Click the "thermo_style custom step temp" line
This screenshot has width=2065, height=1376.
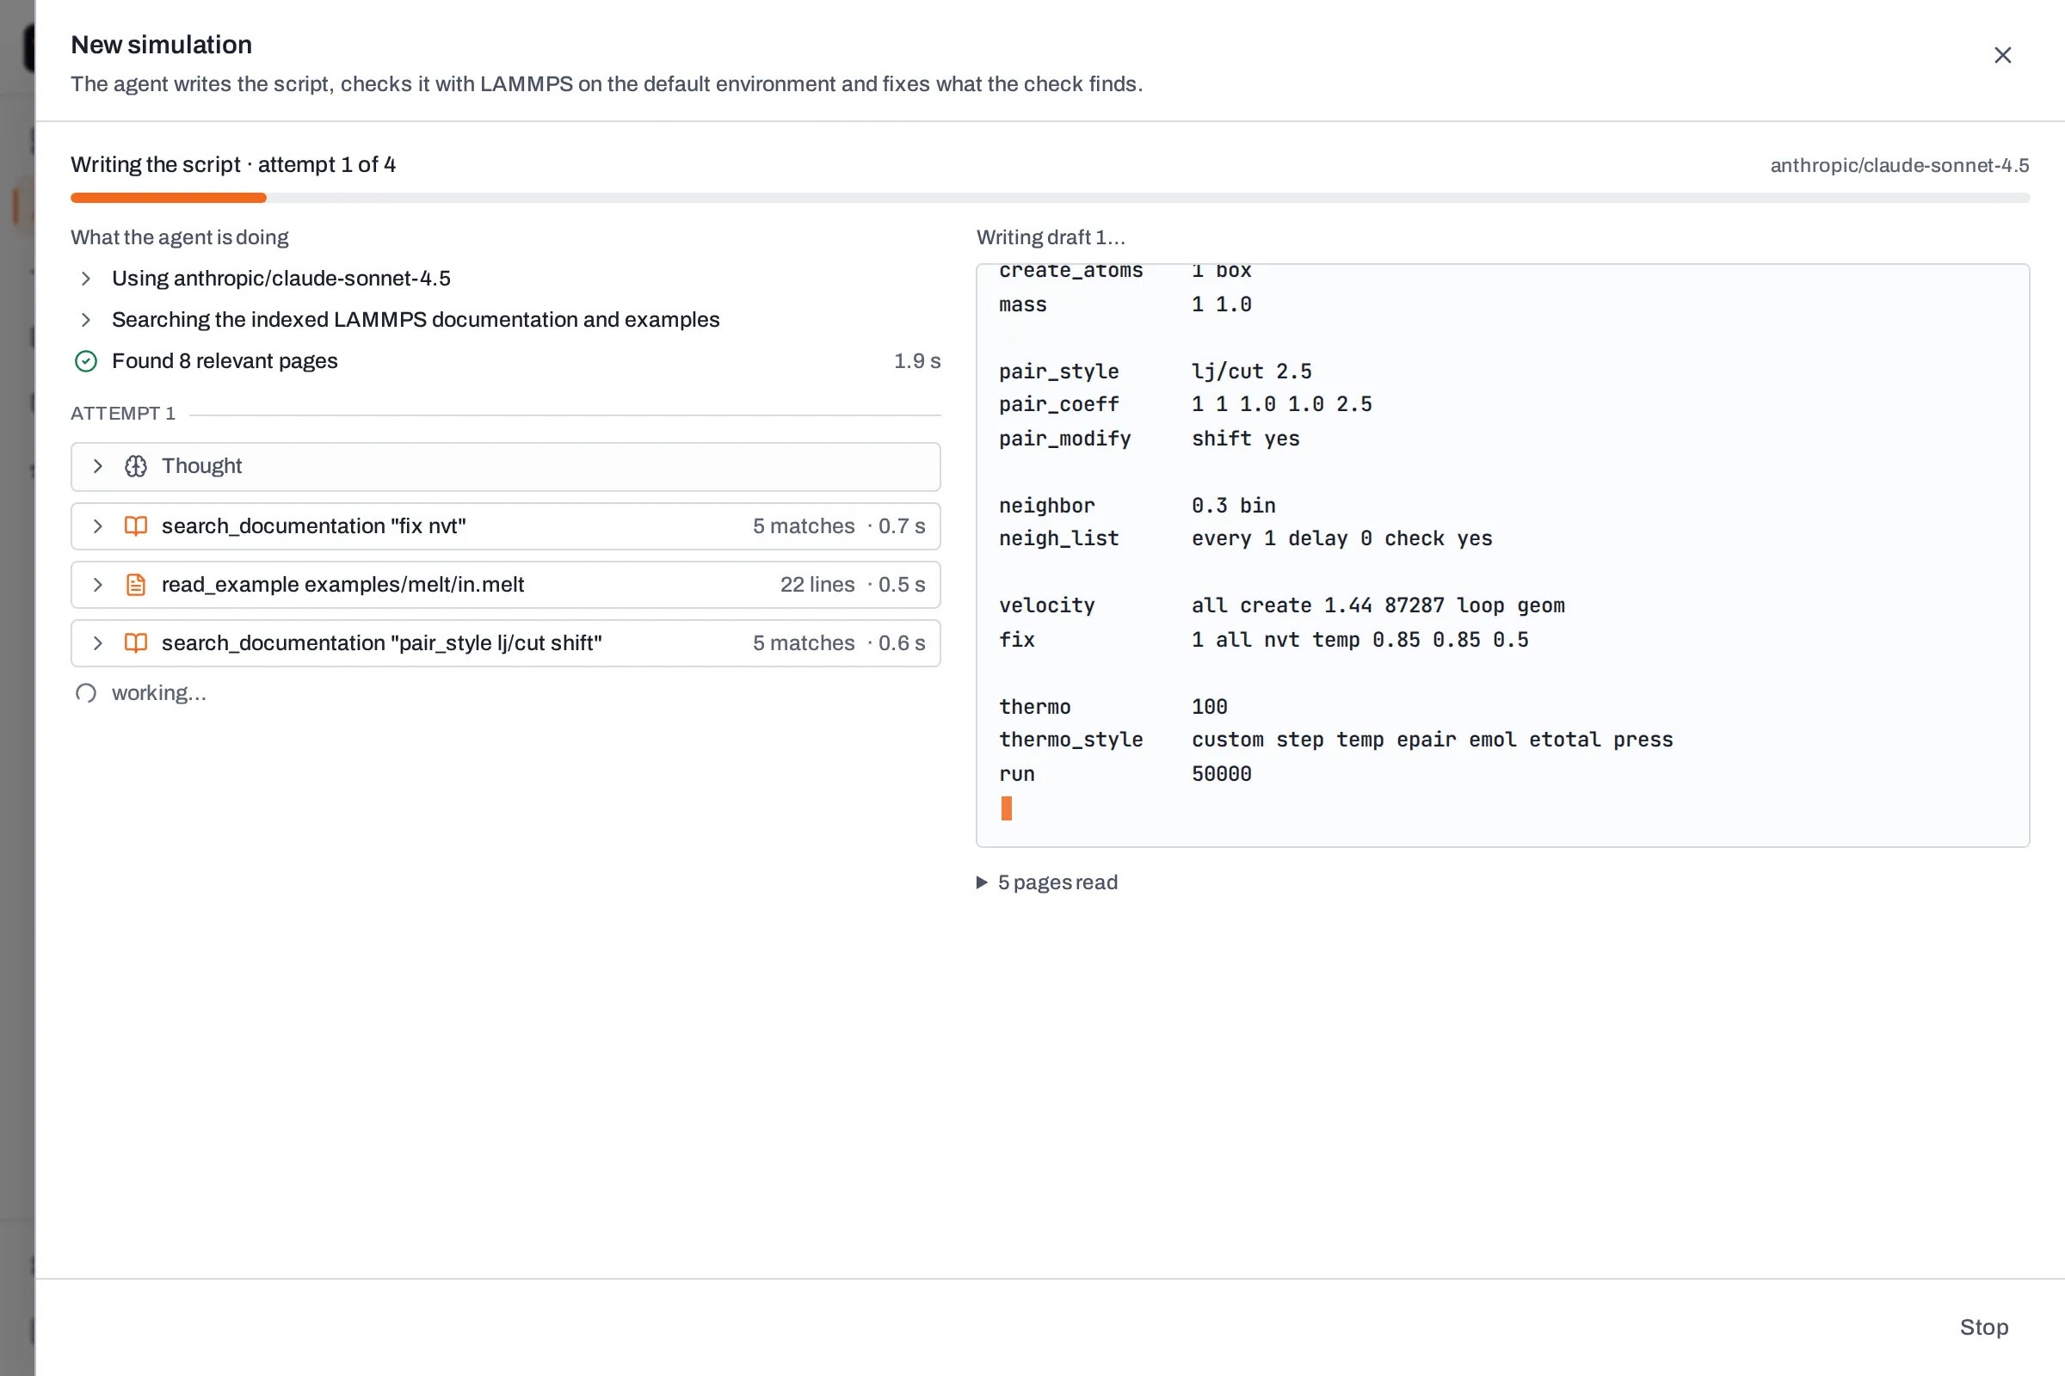[x=1335, y=740]
